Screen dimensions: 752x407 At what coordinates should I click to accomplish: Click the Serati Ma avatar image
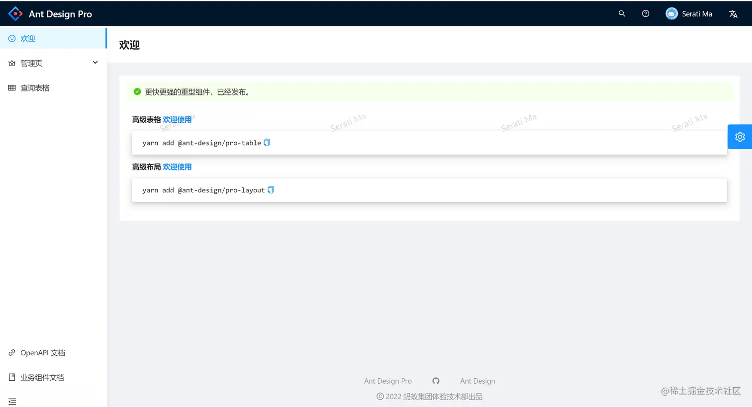click(671, 14)
